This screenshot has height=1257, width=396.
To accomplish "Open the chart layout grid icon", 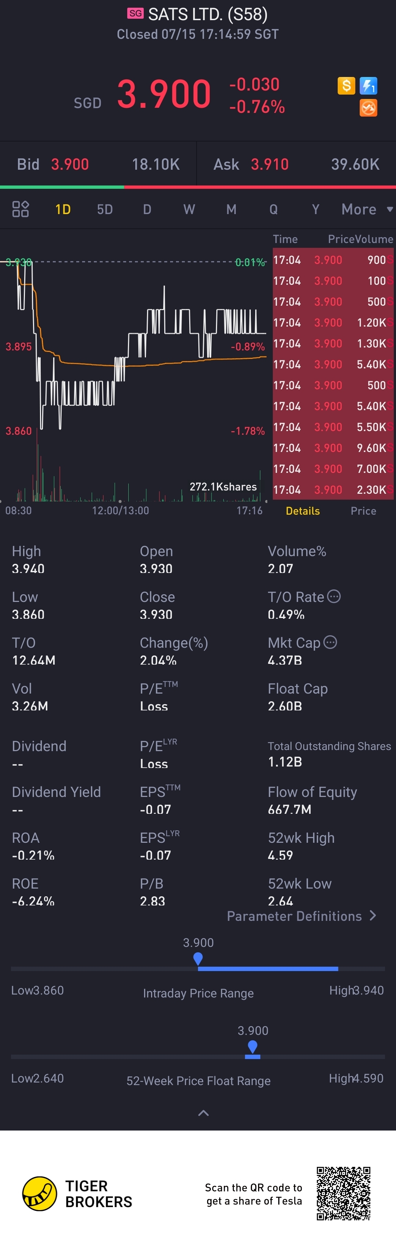I will [21, 209].
